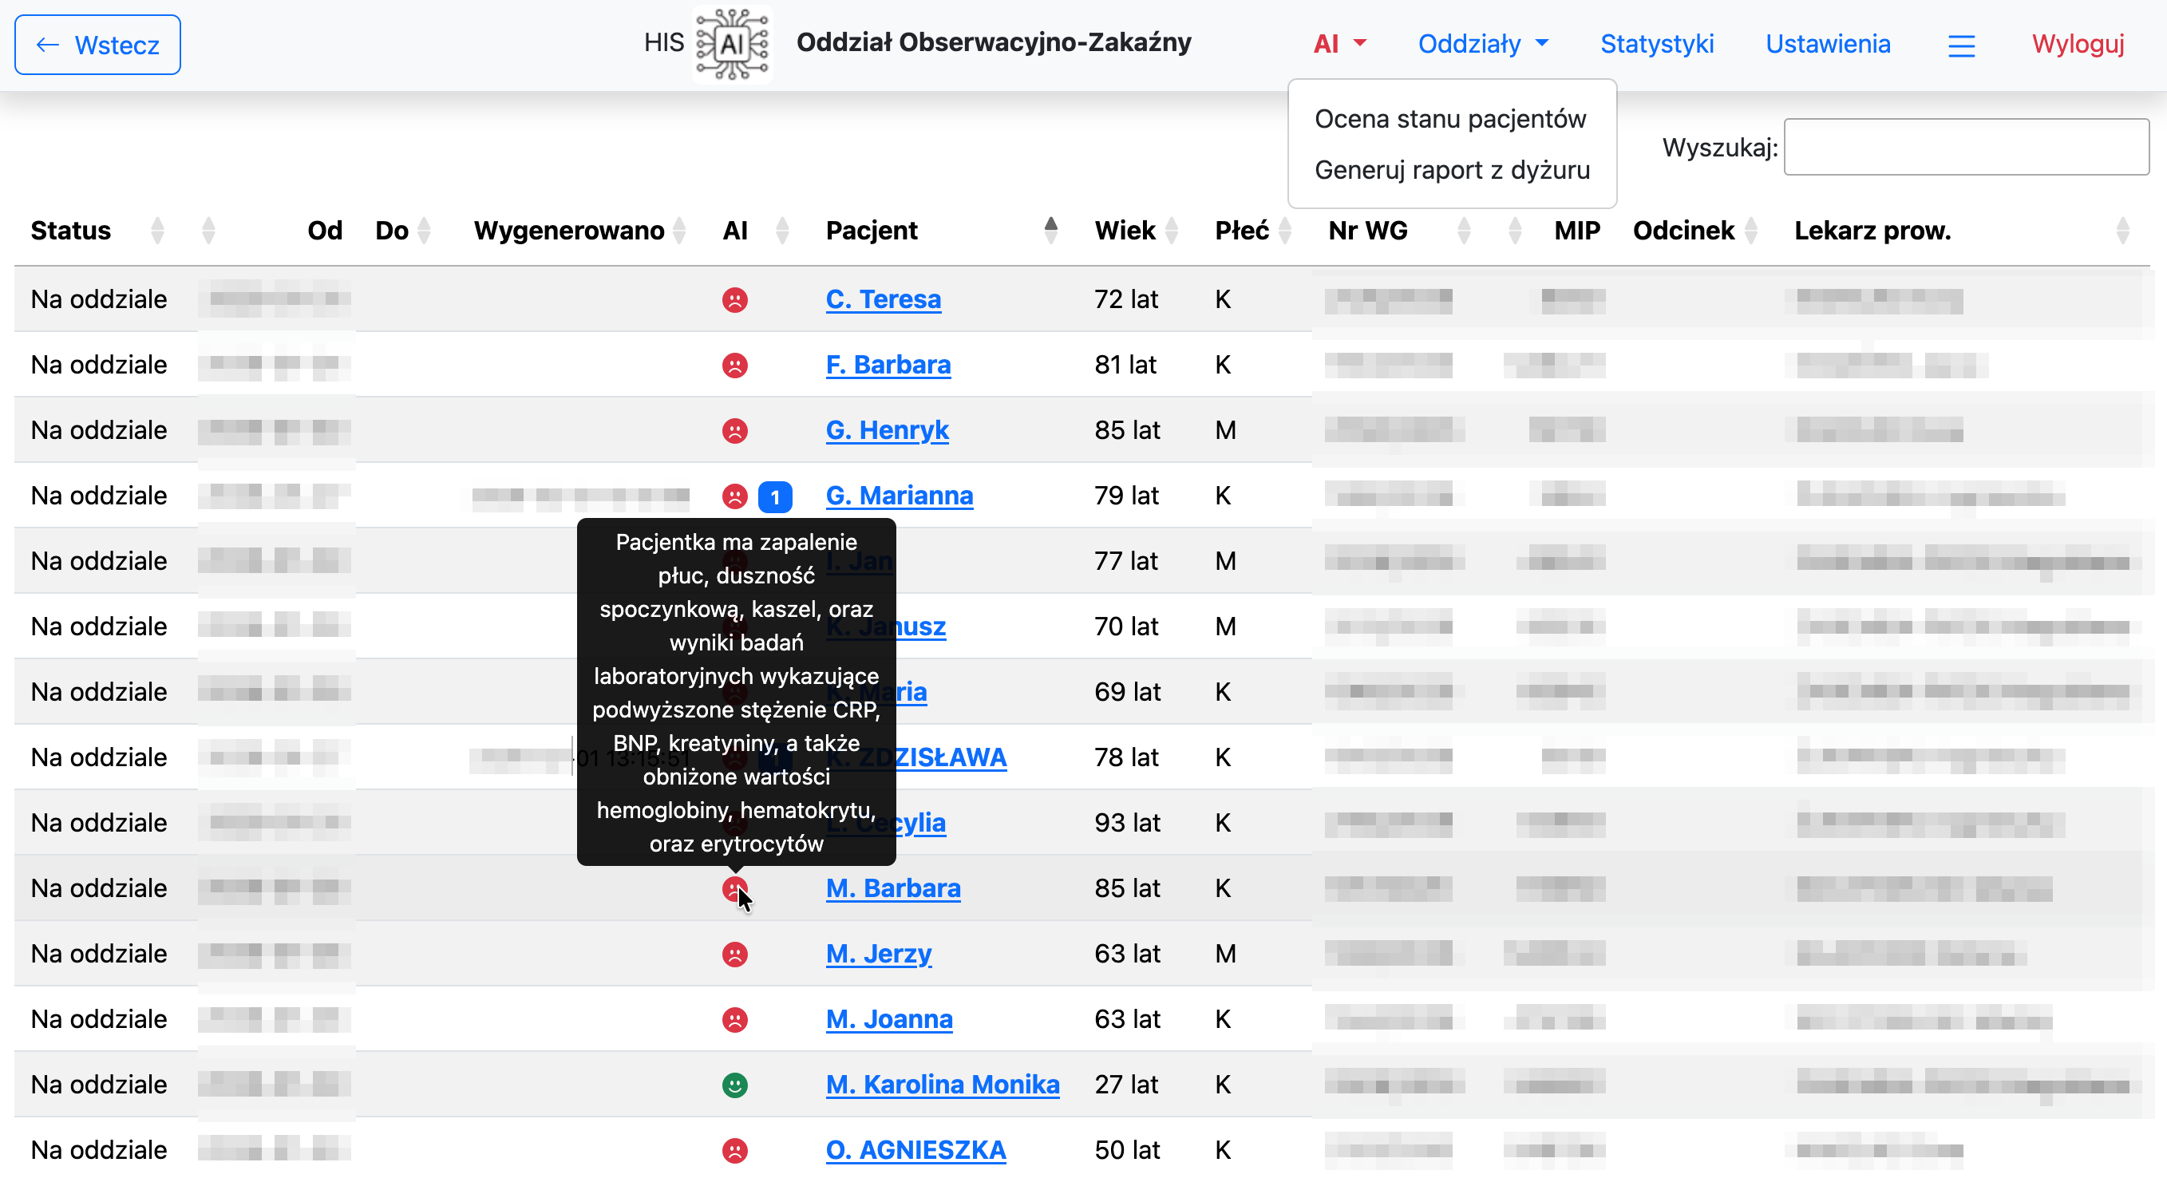The width and height of the screenshot is (2167, 1178).
Task: Expand the Oddziały dropdown
Action: click(x=1482, y=44)
